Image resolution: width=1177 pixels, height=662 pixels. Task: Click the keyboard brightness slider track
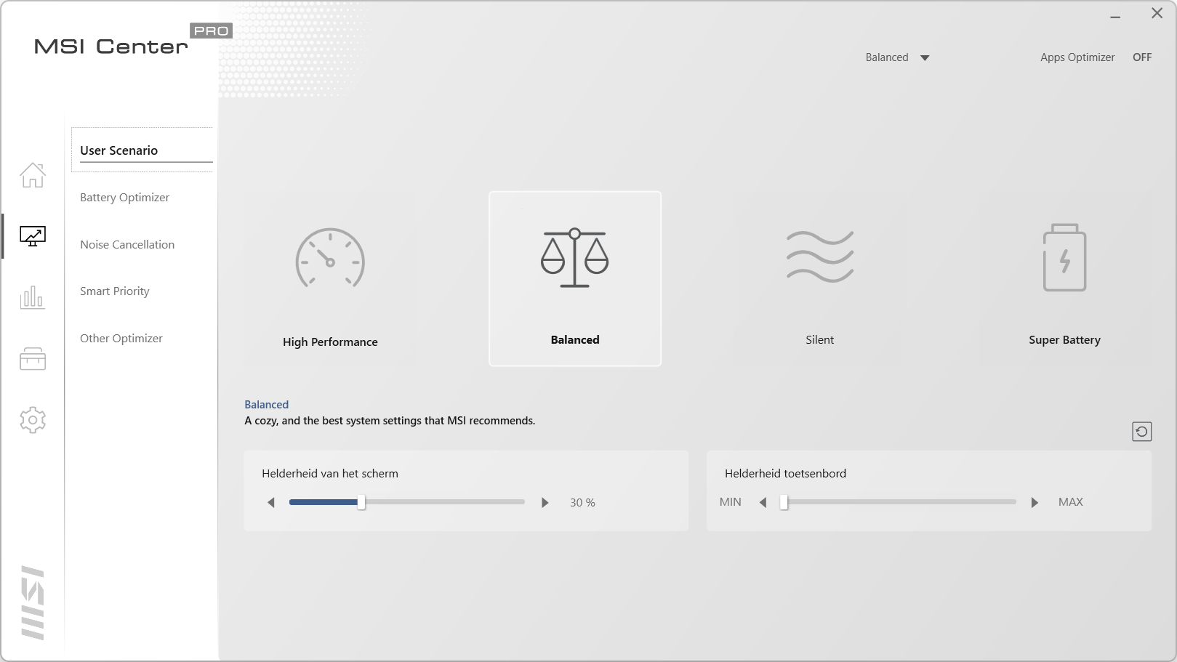(900, 502)
